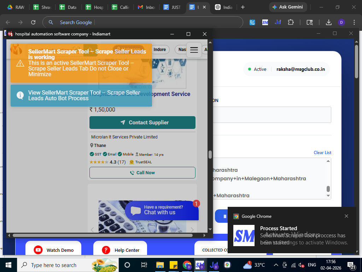Viewport: 362px width, 272px height.
Task: Open the hamburger menu on Indiamart page
Action: click(x=194, y=50)
